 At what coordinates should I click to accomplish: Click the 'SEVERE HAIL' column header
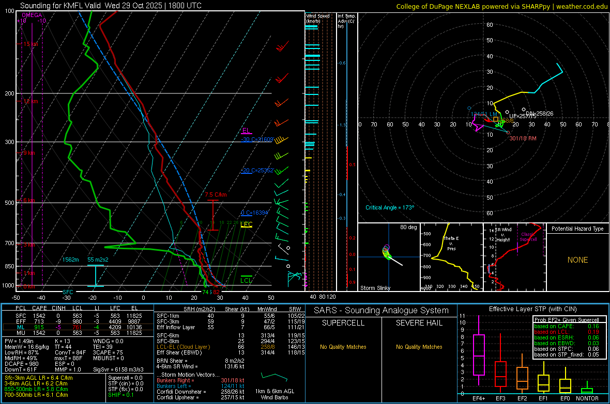pos(419,323)
